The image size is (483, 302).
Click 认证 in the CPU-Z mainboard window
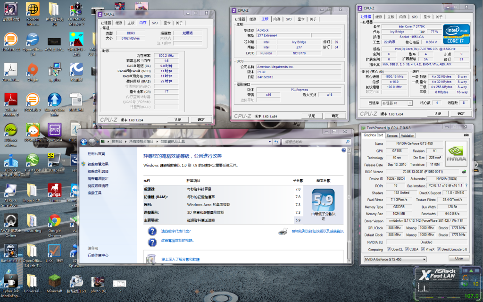(312, 116)
